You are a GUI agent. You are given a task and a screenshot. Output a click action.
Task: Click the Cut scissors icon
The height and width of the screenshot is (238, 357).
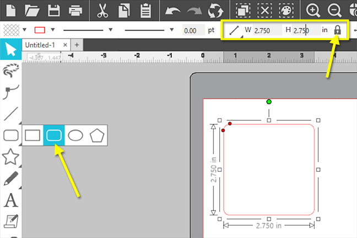pyautogui.click(x=102, y=10)
